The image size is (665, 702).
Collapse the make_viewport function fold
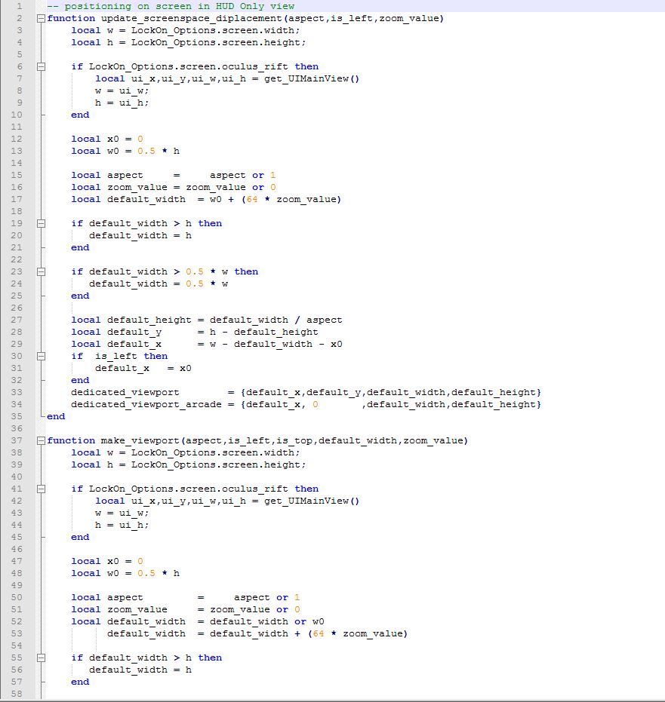pos(42,440)
